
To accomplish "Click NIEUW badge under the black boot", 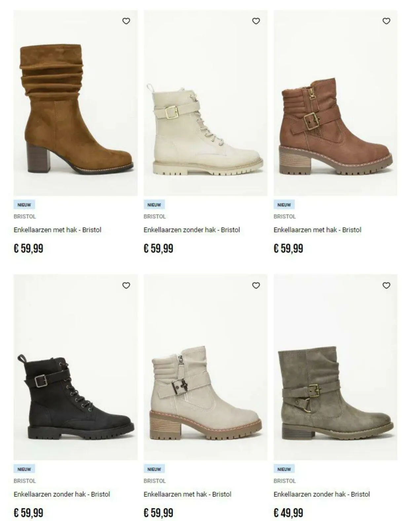I will (24, 469).
